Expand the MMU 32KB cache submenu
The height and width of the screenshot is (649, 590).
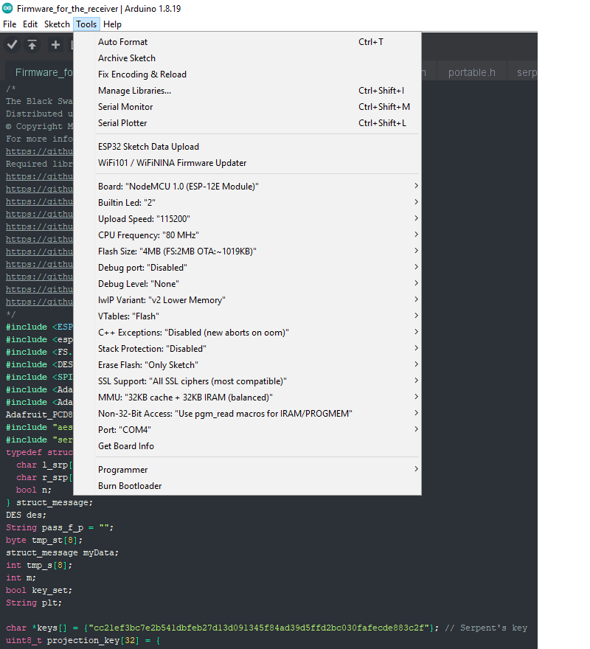tap(247, 398)
